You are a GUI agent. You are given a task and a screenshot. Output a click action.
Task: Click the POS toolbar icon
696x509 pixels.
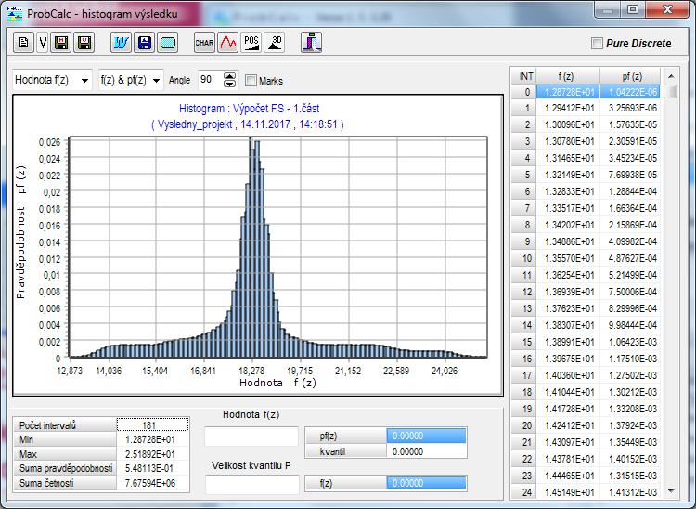251,43
